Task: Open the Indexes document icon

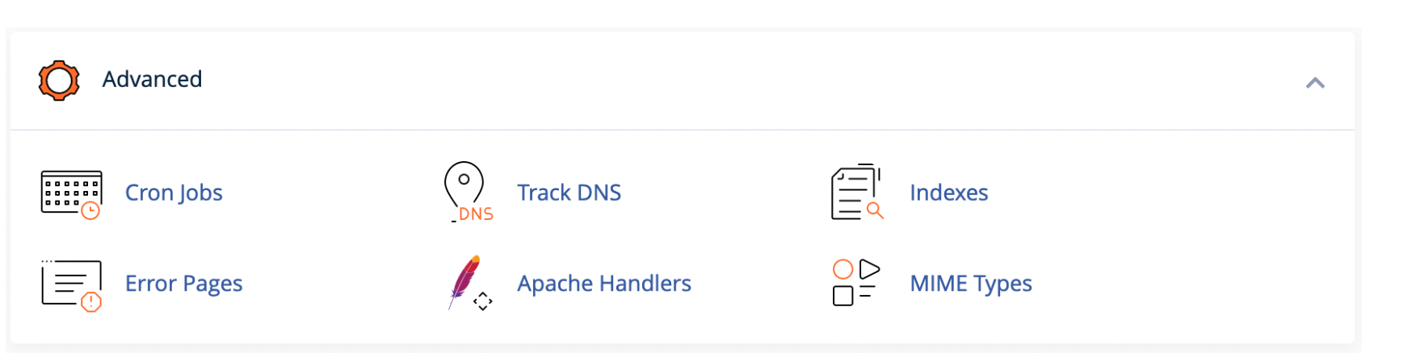Action: coord(857,192)
